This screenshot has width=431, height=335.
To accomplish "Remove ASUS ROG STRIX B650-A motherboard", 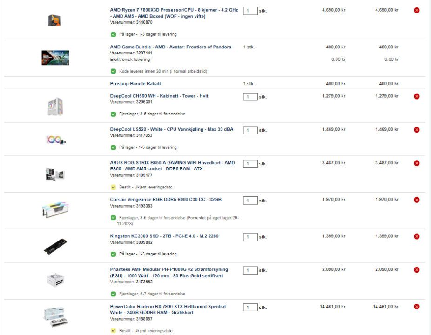I will coord(417,163).
